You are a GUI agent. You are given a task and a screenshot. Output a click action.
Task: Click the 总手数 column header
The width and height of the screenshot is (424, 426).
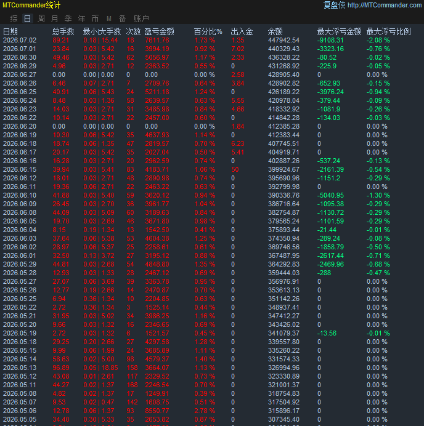pyautogui.click(x=63, y=31)
